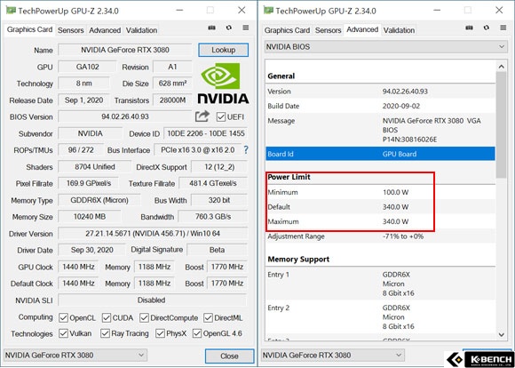The width and height of the screenshot is (515, 368).
Task: Switch to Sensors tab in left window
Action: (71, 30)
